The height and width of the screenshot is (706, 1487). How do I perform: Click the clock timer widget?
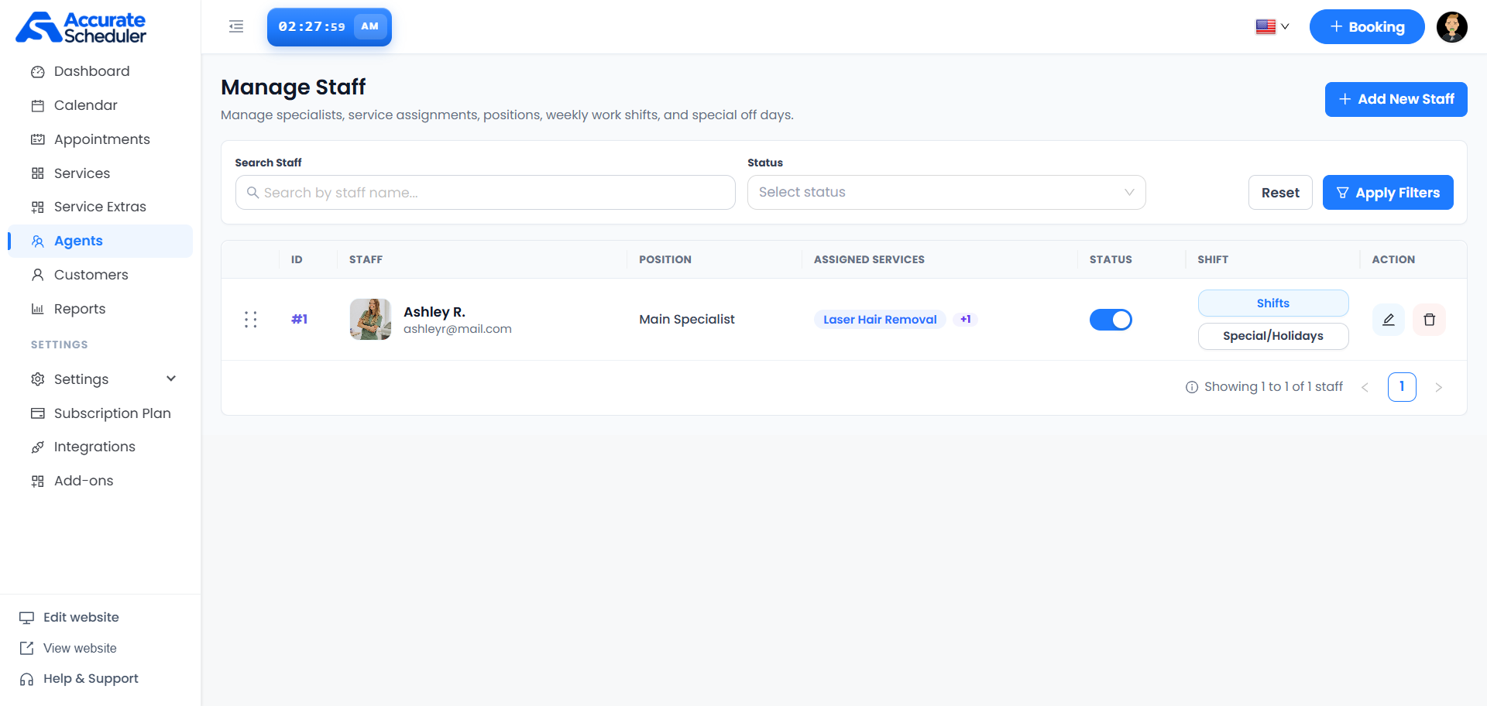(329, 27)
